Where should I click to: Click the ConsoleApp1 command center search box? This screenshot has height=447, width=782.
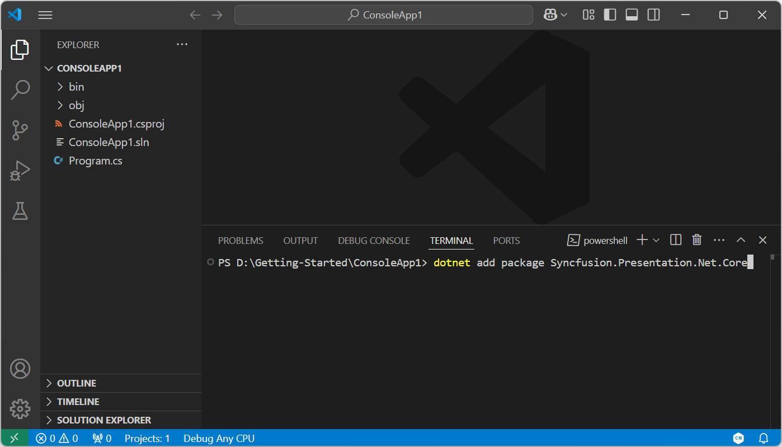coord(383,15)
